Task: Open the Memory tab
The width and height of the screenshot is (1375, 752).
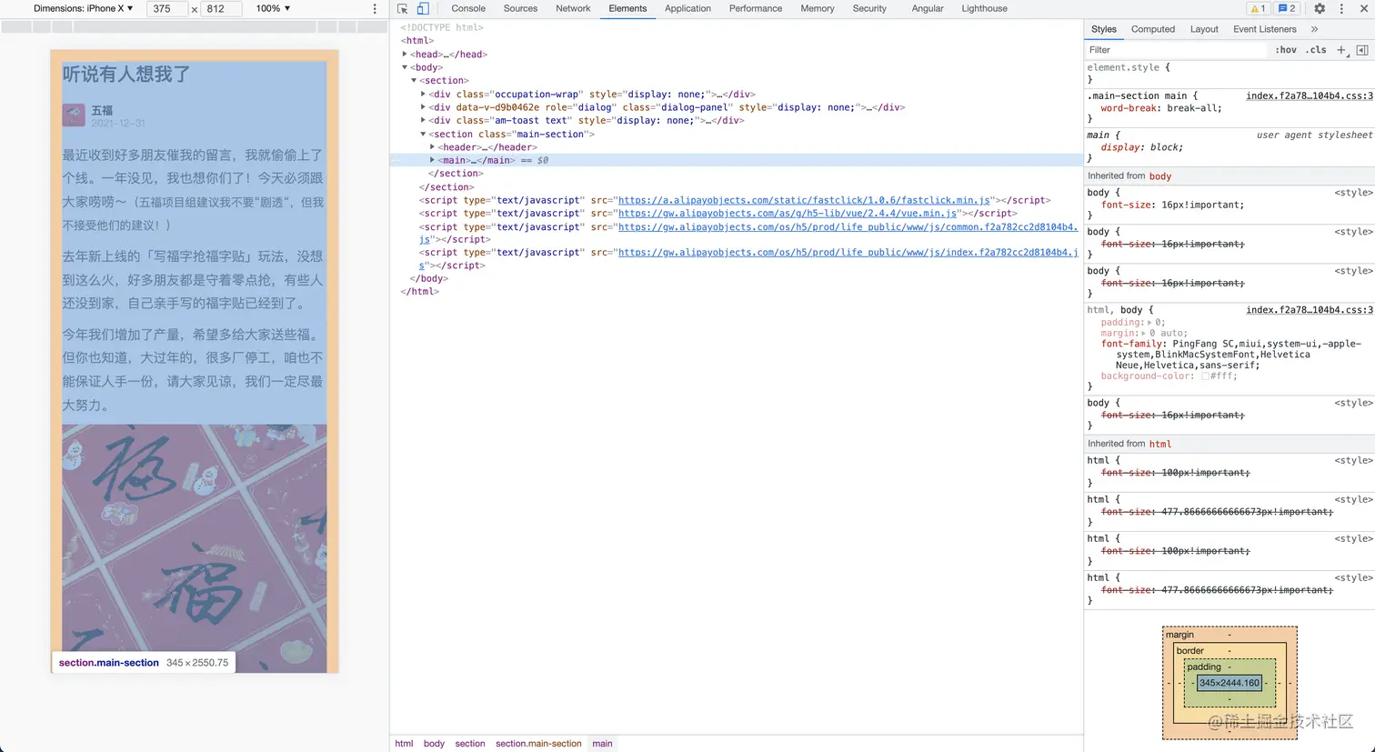Action: (818, 8)
